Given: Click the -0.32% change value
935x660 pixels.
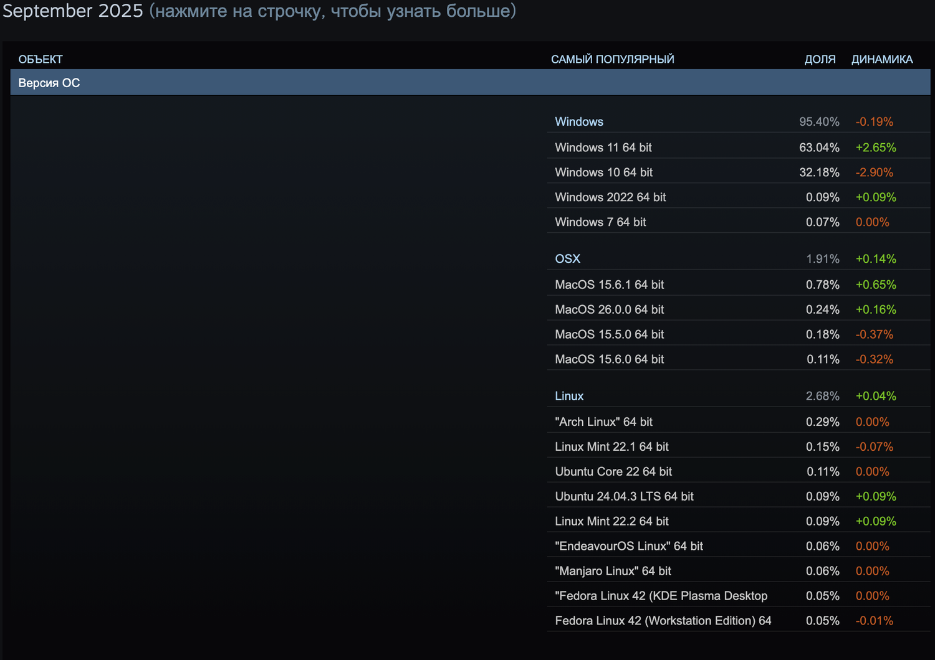Looking at the screenshot, I should tap(875, 359).
